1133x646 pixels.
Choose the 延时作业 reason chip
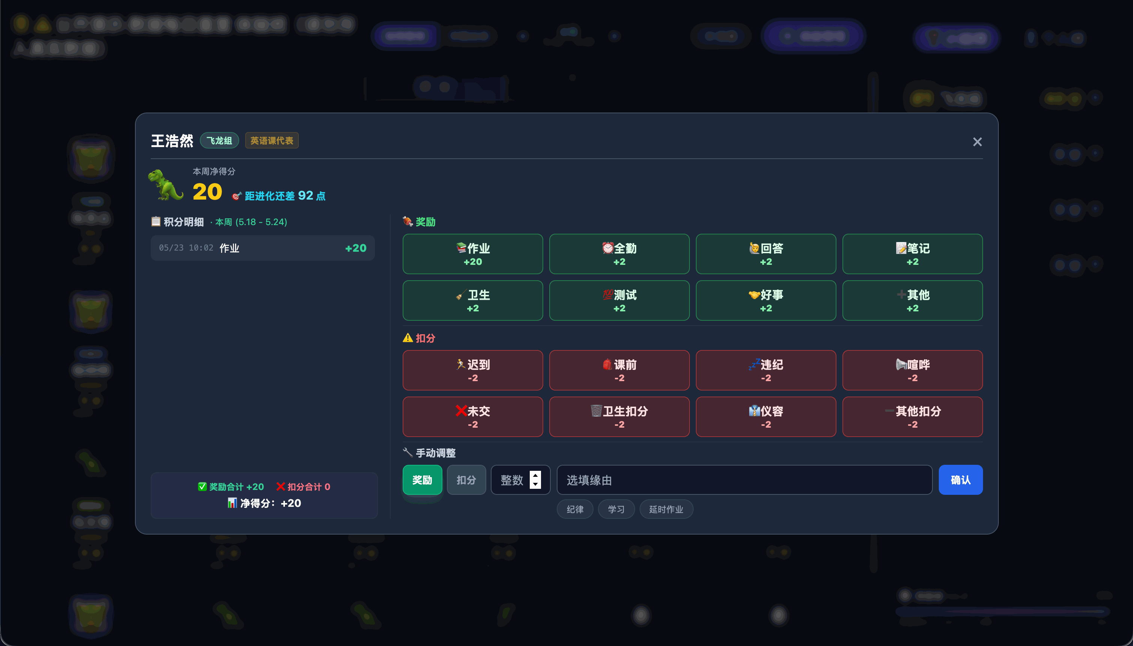pyautogui.click(x=666, y=509)
